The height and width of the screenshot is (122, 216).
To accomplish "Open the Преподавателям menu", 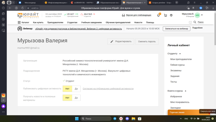I will click(55, 22).
